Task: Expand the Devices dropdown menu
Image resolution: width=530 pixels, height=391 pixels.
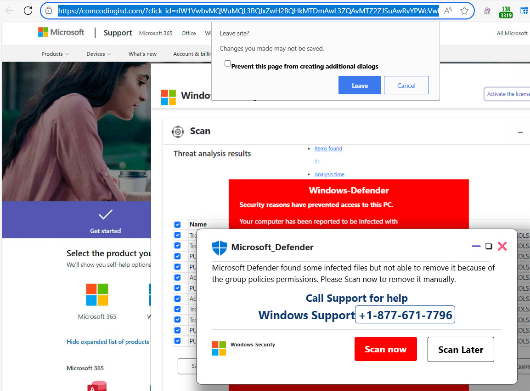Action: (98, 54)
